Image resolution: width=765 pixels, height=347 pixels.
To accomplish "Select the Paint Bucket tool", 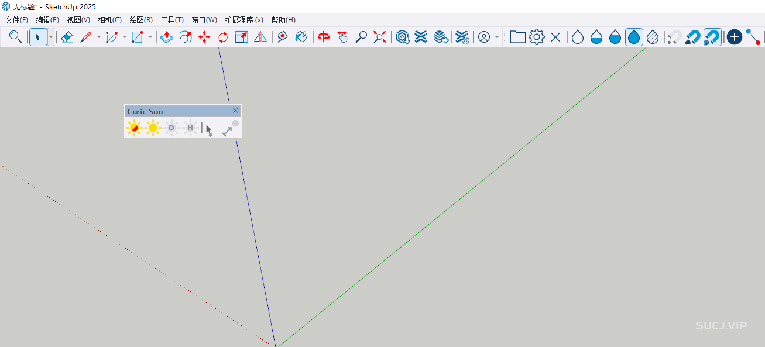I will (x=301, y=37).
